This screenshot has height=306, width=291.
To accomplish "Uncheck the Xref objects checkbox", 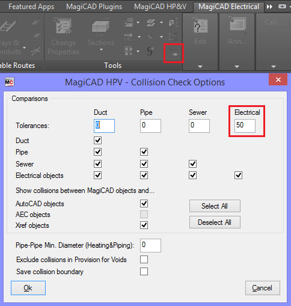I will click(144, 225).
